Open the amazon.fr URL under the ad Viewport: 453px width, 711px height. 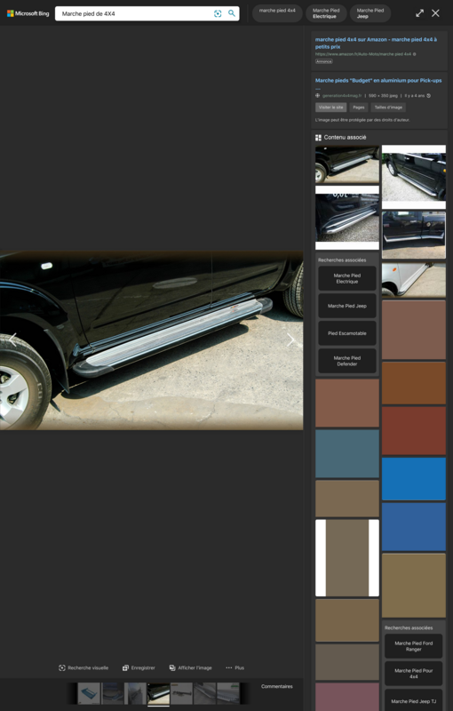point(363,54)
